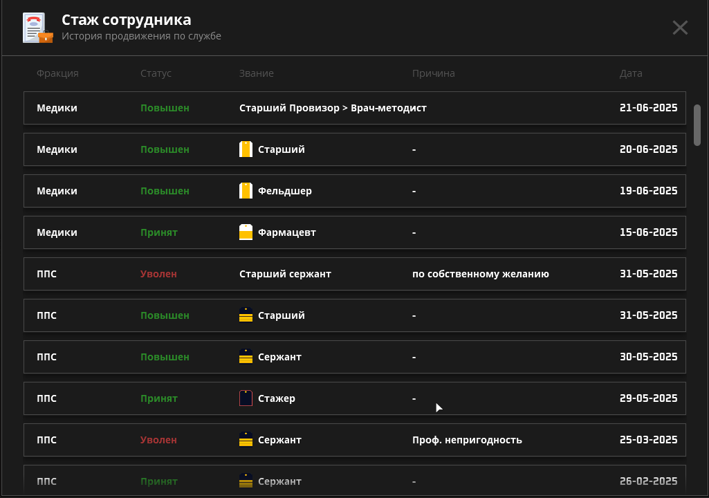Image resolution: width=709 pixels, height=498 pixels.
Task: Click the Проф. непригодность reason text
Action: pos(467,440)
